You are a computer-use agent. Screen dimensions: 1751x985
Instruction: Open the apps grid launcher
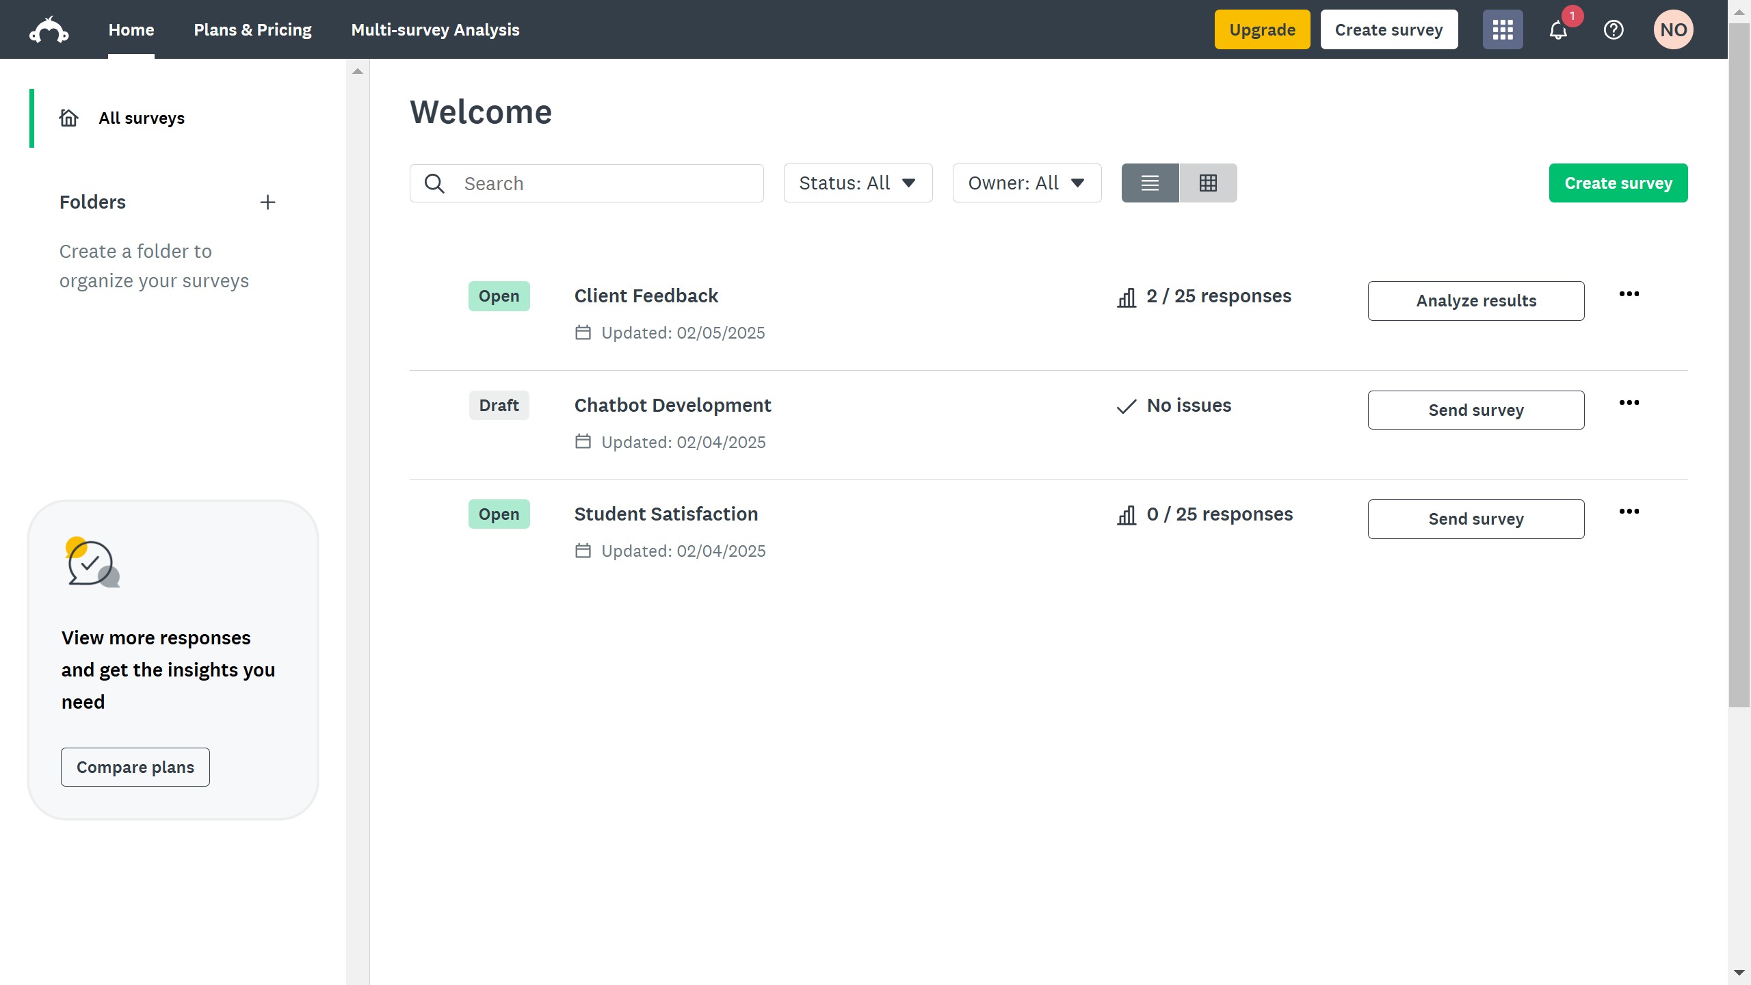click(x=1503, y=29)
